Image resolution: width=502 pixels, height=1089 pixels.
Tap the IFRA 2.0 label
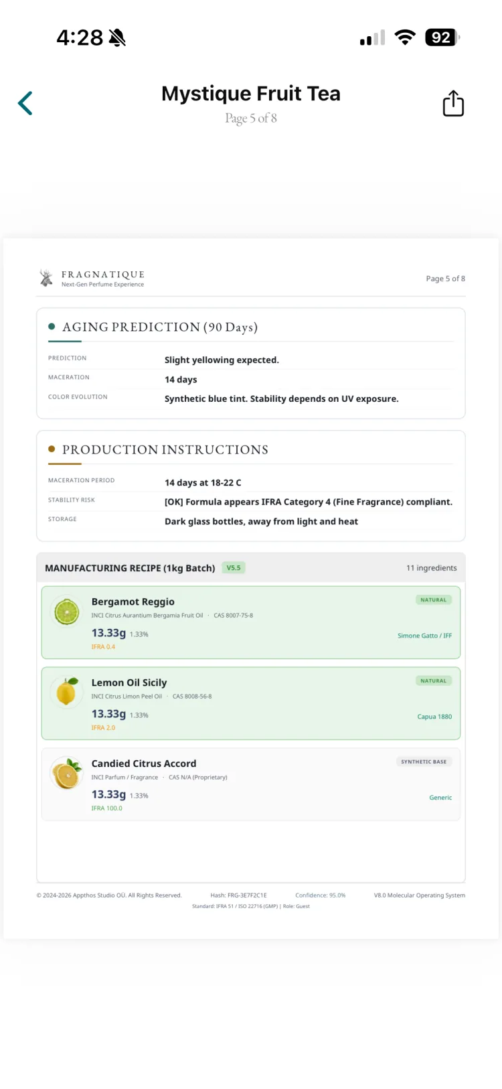point(103,727)
